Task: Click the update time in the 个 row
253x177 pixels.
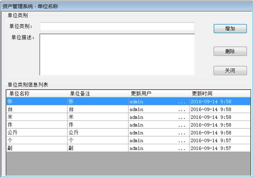Action: [220, 140]
